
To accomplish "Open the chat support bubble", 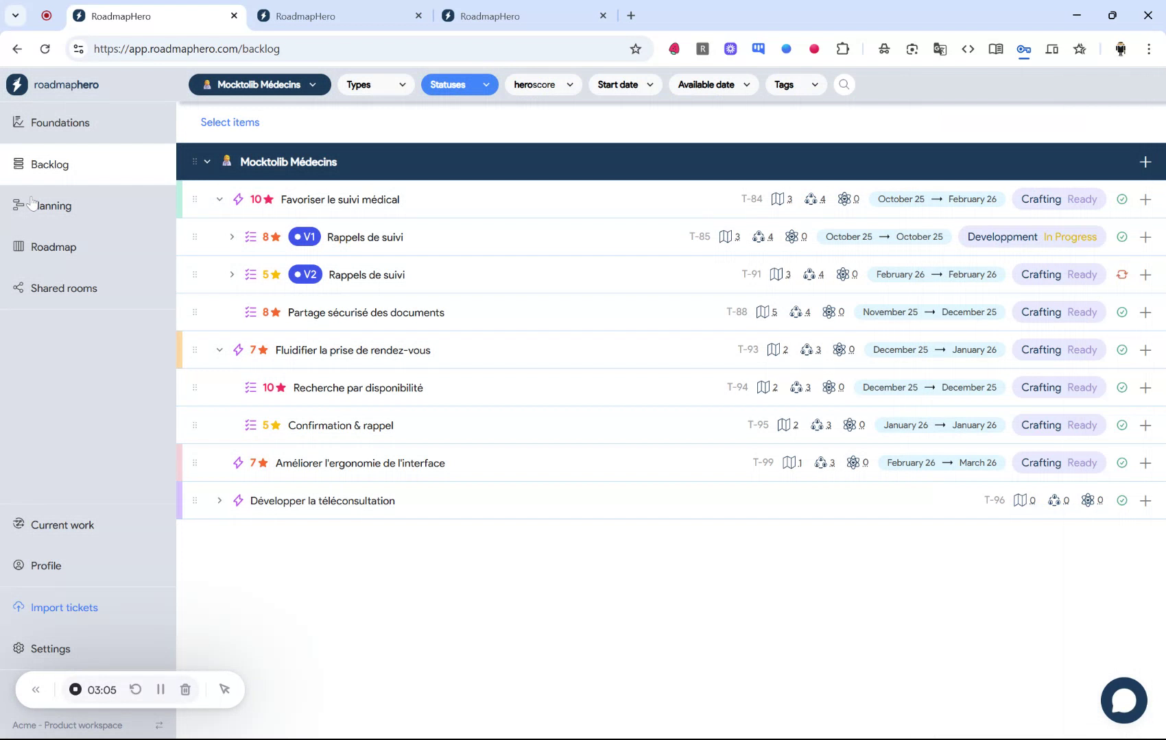I will 1123,700.
